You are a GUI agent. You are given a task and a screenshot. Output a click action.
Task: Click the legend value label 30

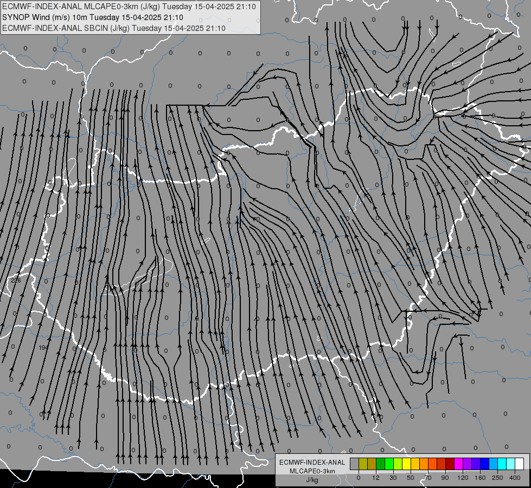pos(393,478)
